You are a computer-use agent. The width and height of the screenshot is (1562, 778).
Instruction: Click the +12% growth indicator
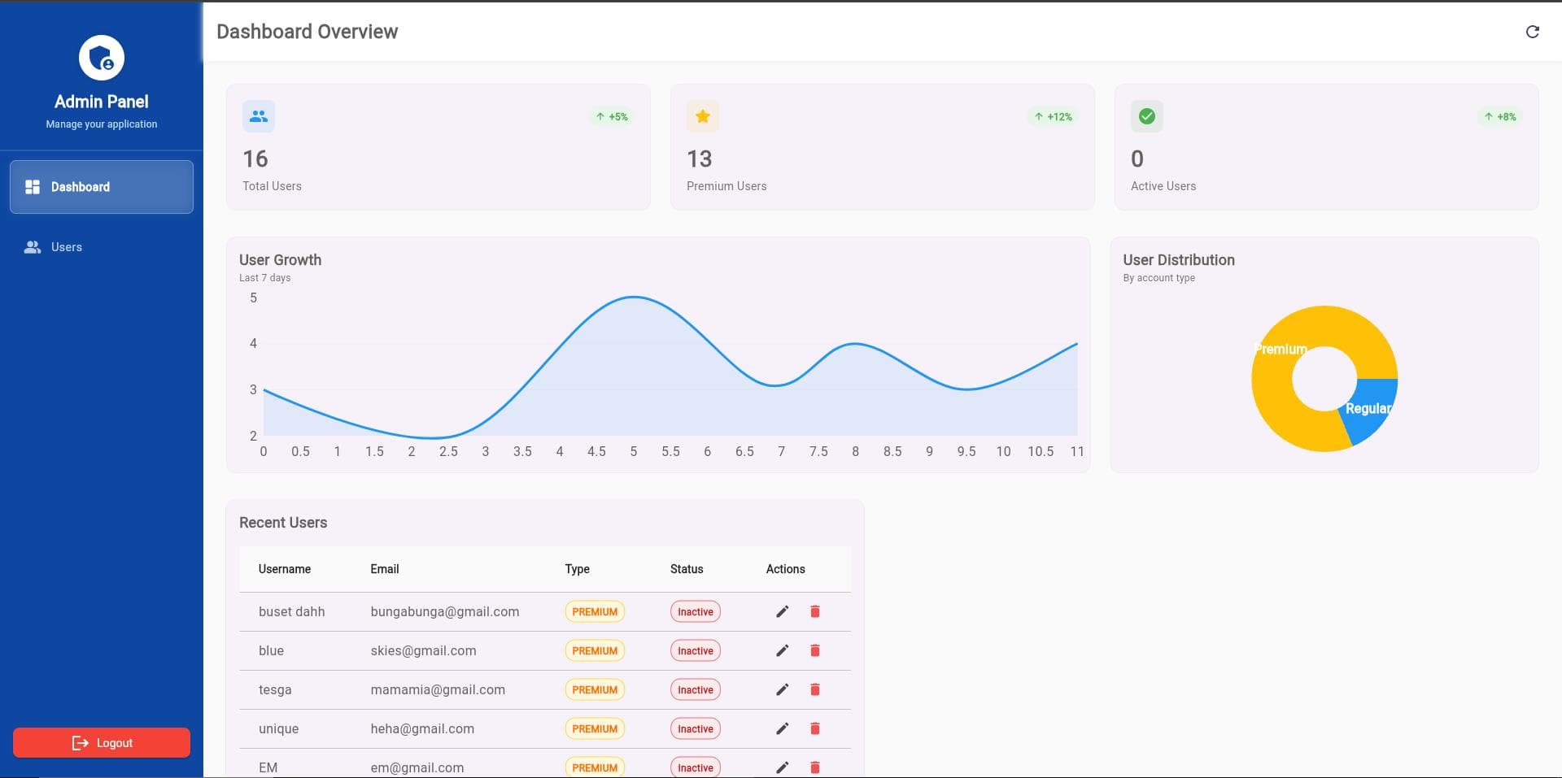[1053, 116]
